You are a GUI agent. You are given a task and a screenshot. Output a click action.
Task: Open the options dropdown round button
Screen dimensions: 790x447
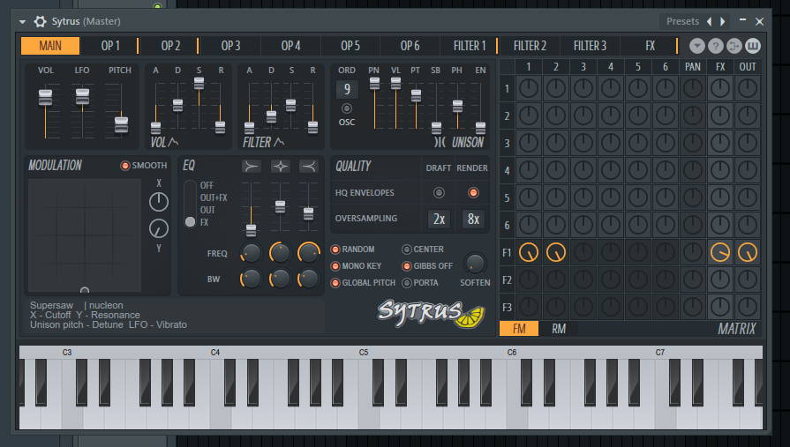(696, 46)
